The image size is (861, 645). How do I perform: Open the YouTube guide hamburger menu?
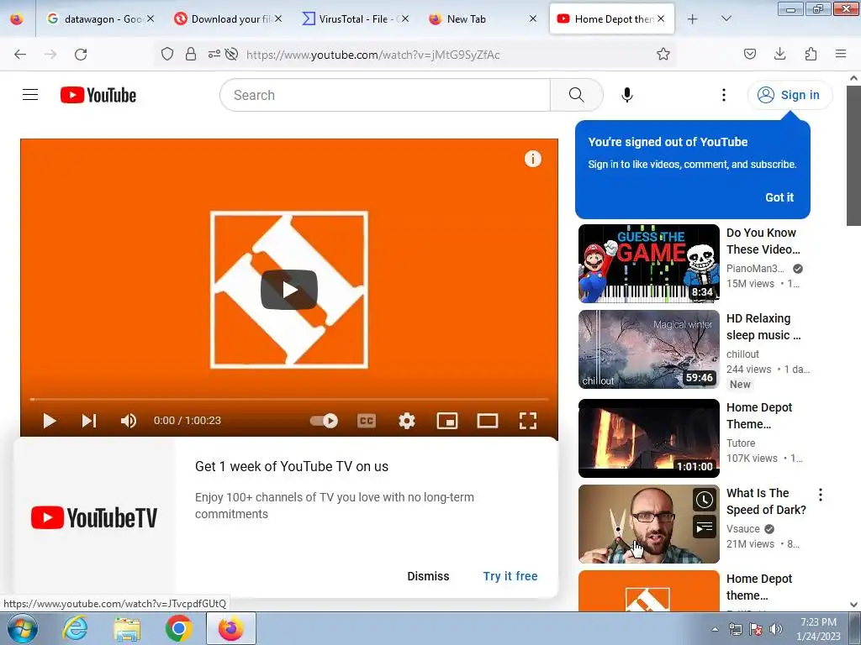click(30, 95)
